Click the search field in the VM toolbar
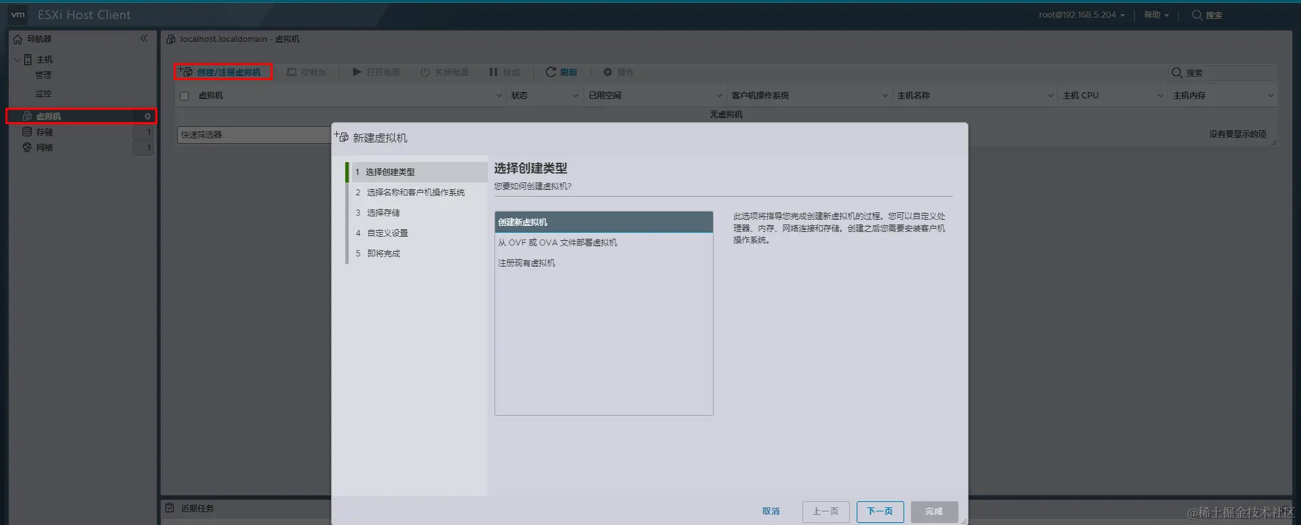 (1230, 73)
